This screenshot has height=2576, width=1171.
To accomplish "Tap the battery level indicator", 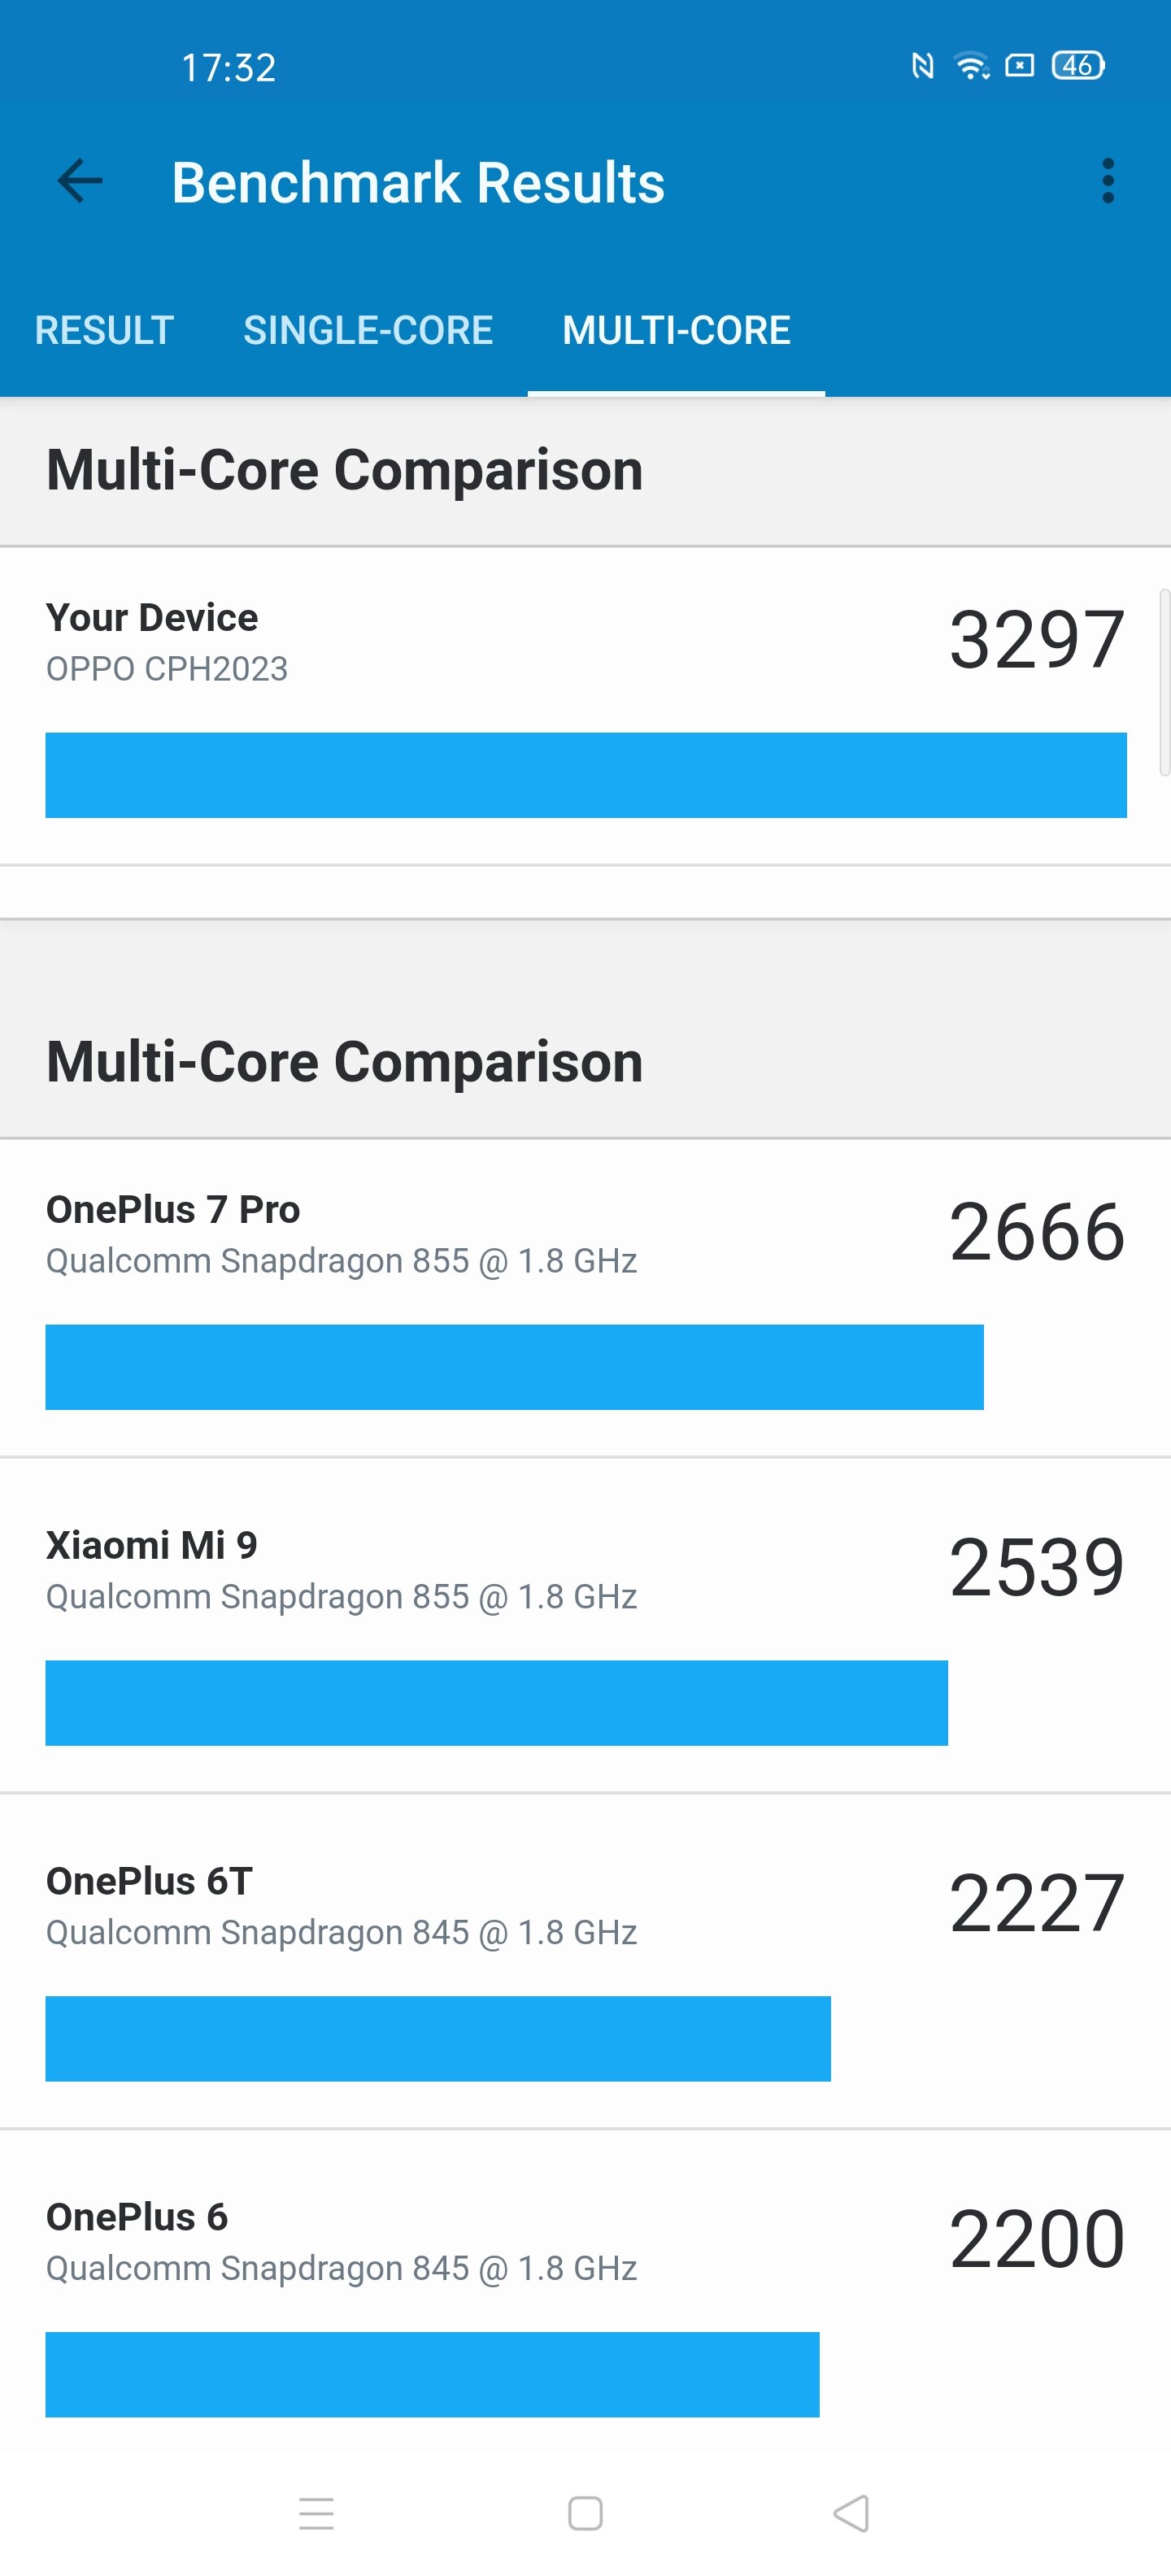I will click(x=1078, y=66).
